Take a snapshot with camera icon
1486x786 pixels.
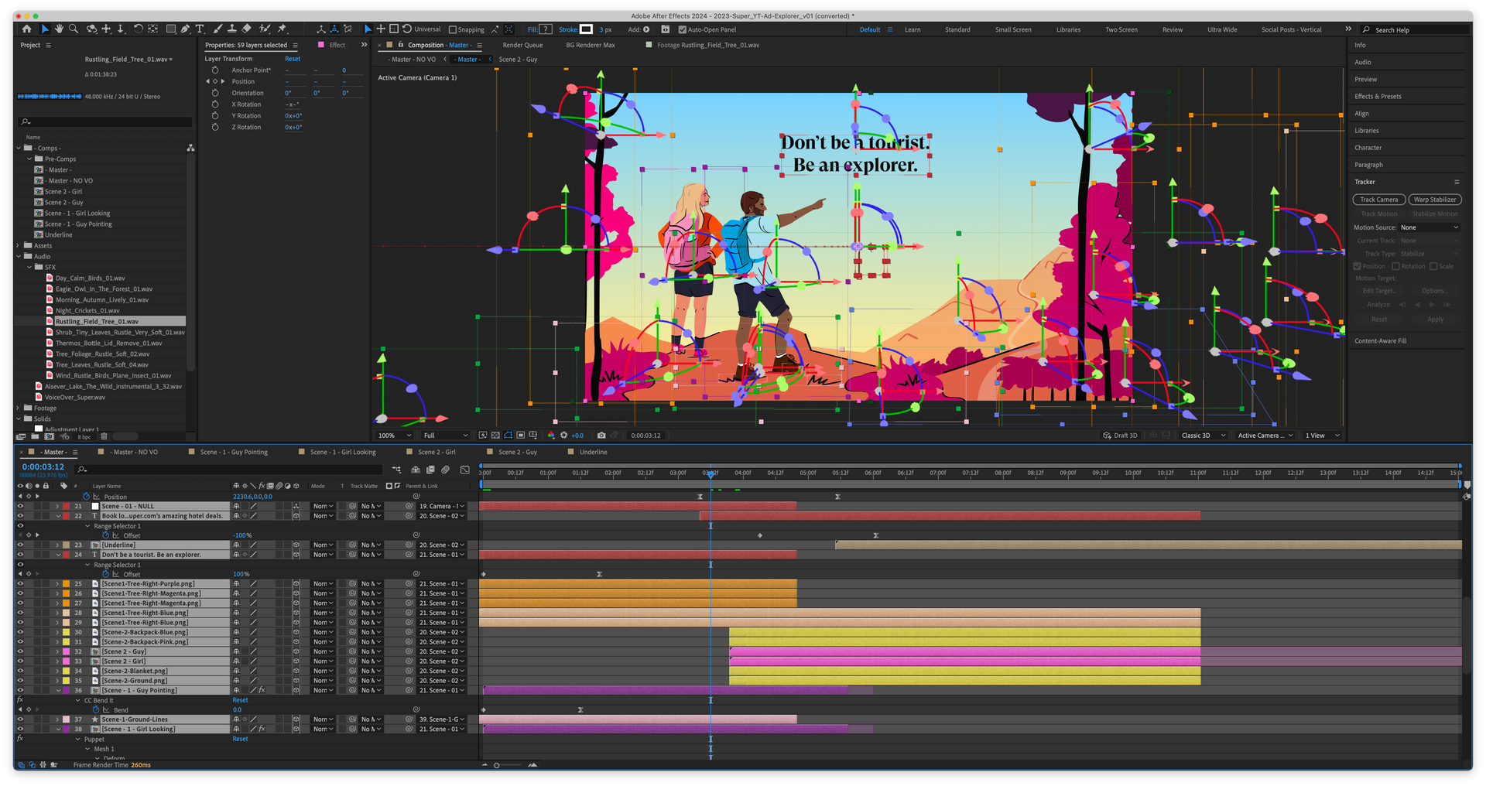(x=601, y=436)
